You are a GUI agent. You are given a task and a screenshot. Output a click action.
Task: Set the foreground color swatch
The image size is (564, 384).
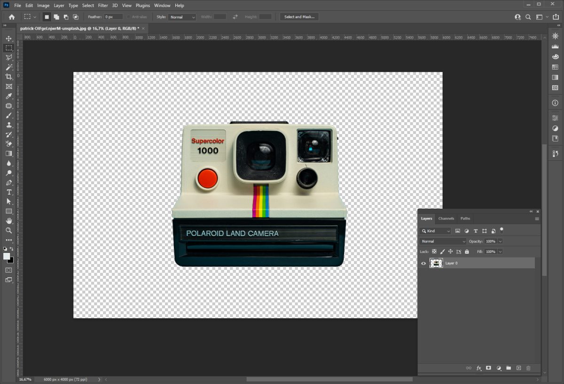tap(7, 256)
